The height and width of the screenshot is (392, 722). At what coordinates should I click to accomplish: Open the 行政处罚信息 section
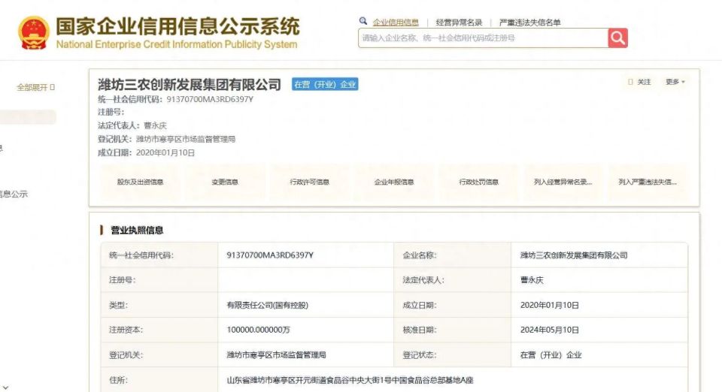[x=479, y=182]
